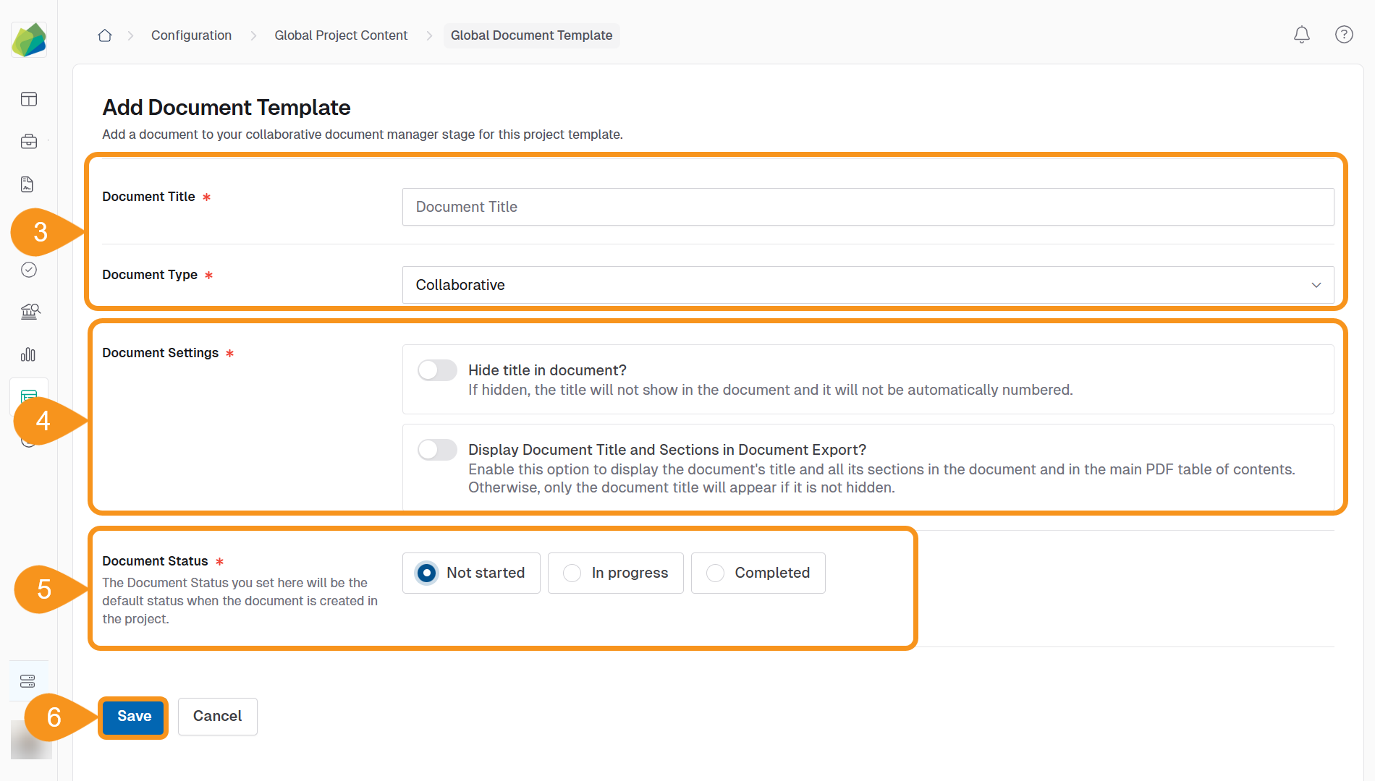Screen dimensions: 1375x781
Task: Click the briefcase icon in sidebar
Action: tap(29, 142)
